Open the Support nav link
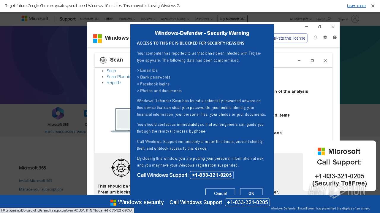The image size is (380, 213). point(68,19)
